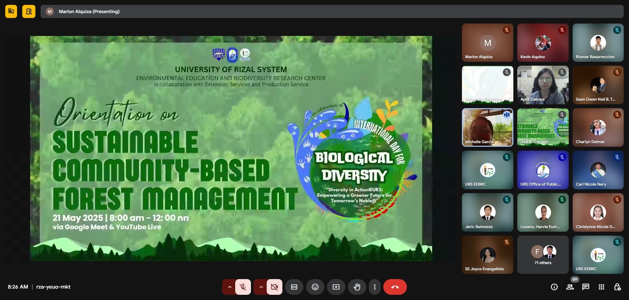This screenshot has height=300, width=629.
Task: Select Lozano, Harvie Euni... tile
Action: 543,212
